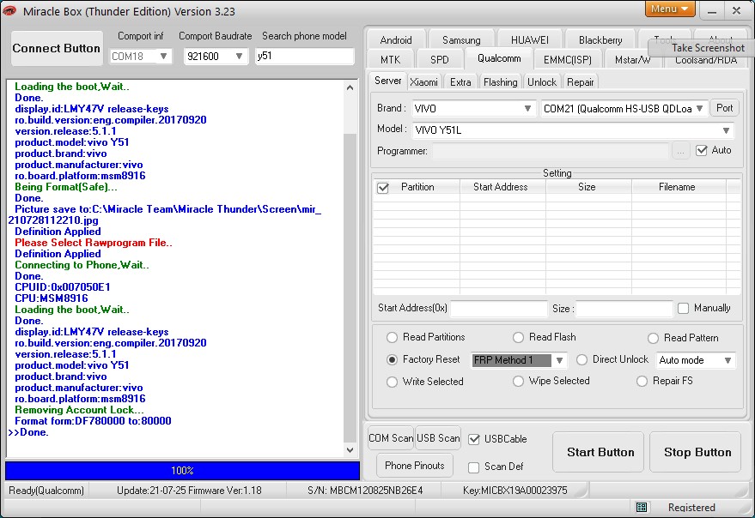Click the red 'Please Select Rawprogram File..' line
This screenshot has width=755, height=518.
tap(94, 243)
